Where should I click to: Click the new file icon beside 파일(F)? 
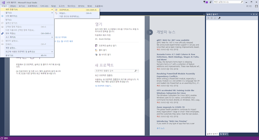coord(56,13)
